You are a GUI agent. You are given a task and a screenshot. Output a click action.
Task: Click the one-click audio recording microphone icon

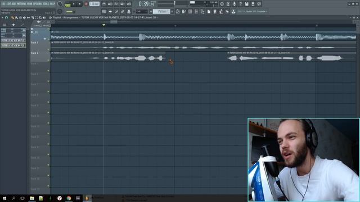coord(234,4)
